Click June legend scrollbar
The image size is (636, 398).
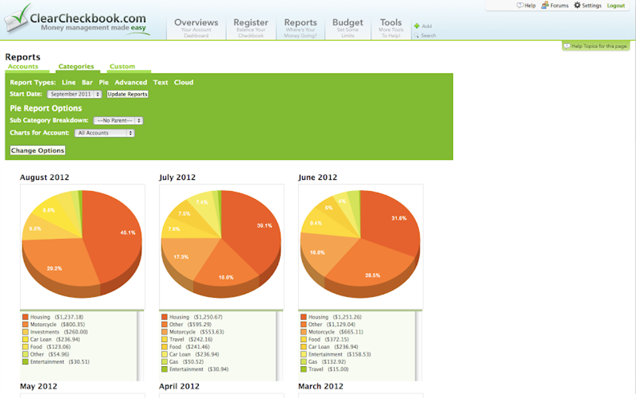(418, 346)
